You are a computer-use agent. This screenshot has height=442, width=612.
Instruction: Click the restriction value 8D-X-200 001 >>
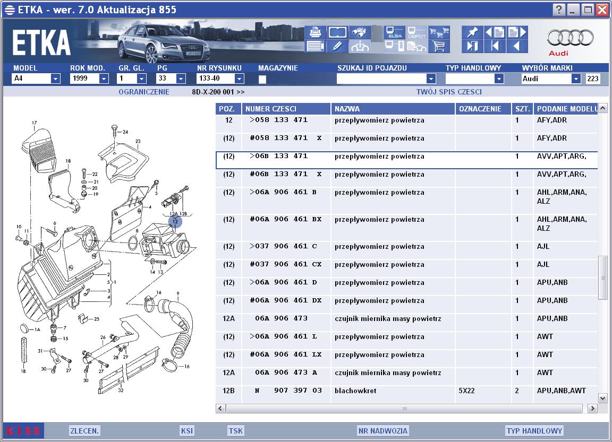[x=218, y=92]
